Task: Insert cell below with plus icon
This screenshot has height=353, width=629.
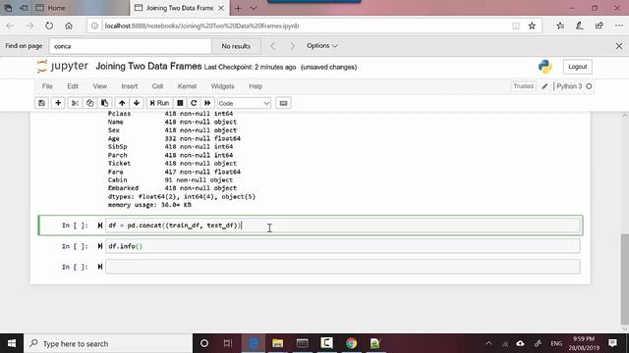Action: (58, 103)
